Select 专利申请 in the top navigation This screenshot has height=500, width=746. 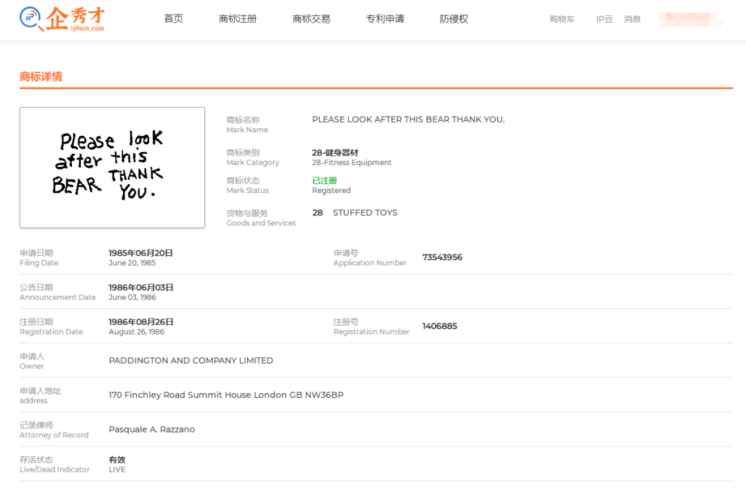[385, 19]
